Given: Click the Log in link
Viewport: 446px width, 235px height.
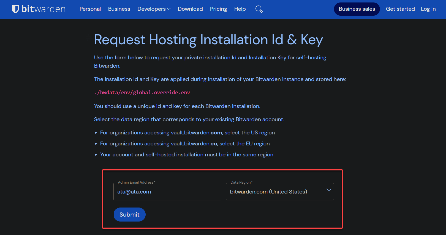Looking at the screenshot, I should [428, 9].
